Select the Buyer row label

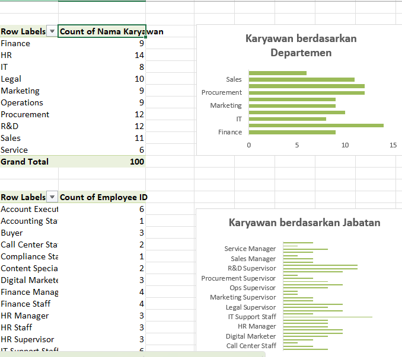(x=11, y=233)
